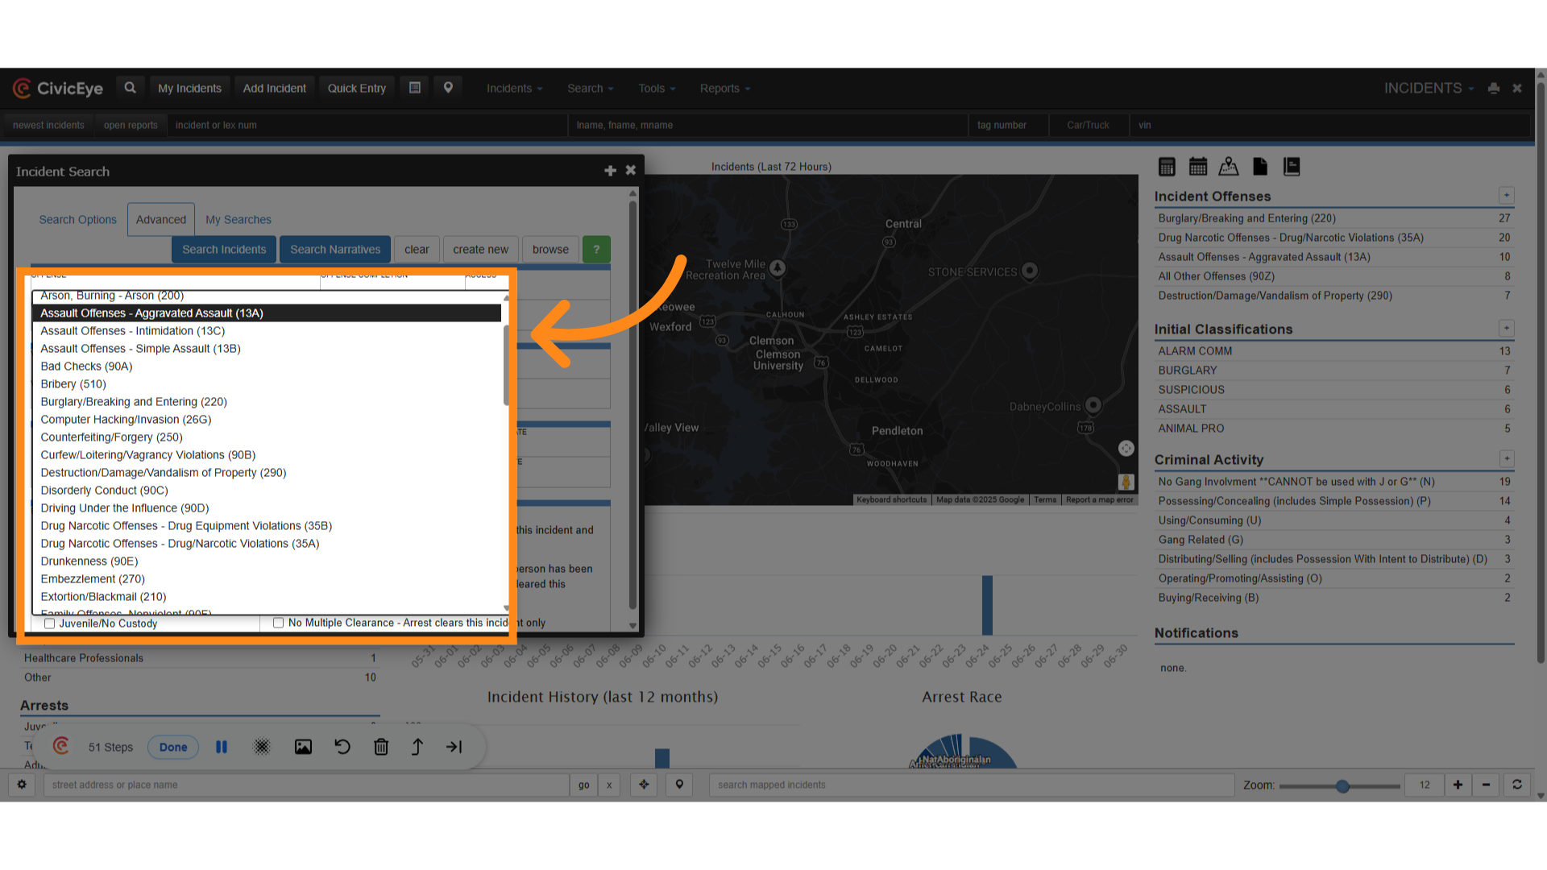Image resolution: width=1547 pixels, height=870 pixels.
Task: Adjust the map Zoom slider handle
Action: (x=1342, y=785)
